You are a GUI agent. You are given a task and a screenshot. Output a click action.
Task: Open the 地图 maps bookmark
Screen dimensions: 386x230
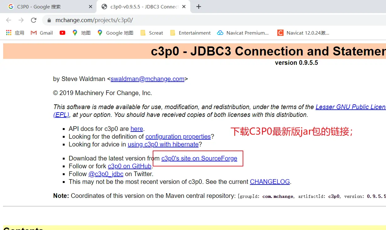(x=82, y=33)
